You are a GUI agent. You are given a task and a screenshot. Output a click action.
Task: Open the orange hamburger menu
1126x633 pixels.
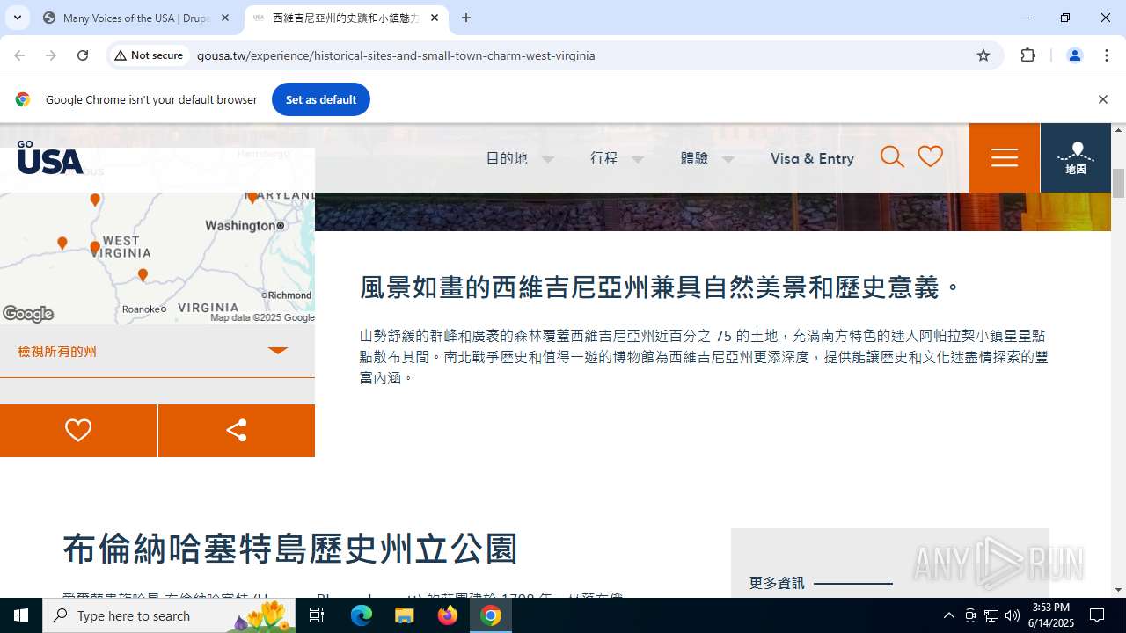point(1005,157)
